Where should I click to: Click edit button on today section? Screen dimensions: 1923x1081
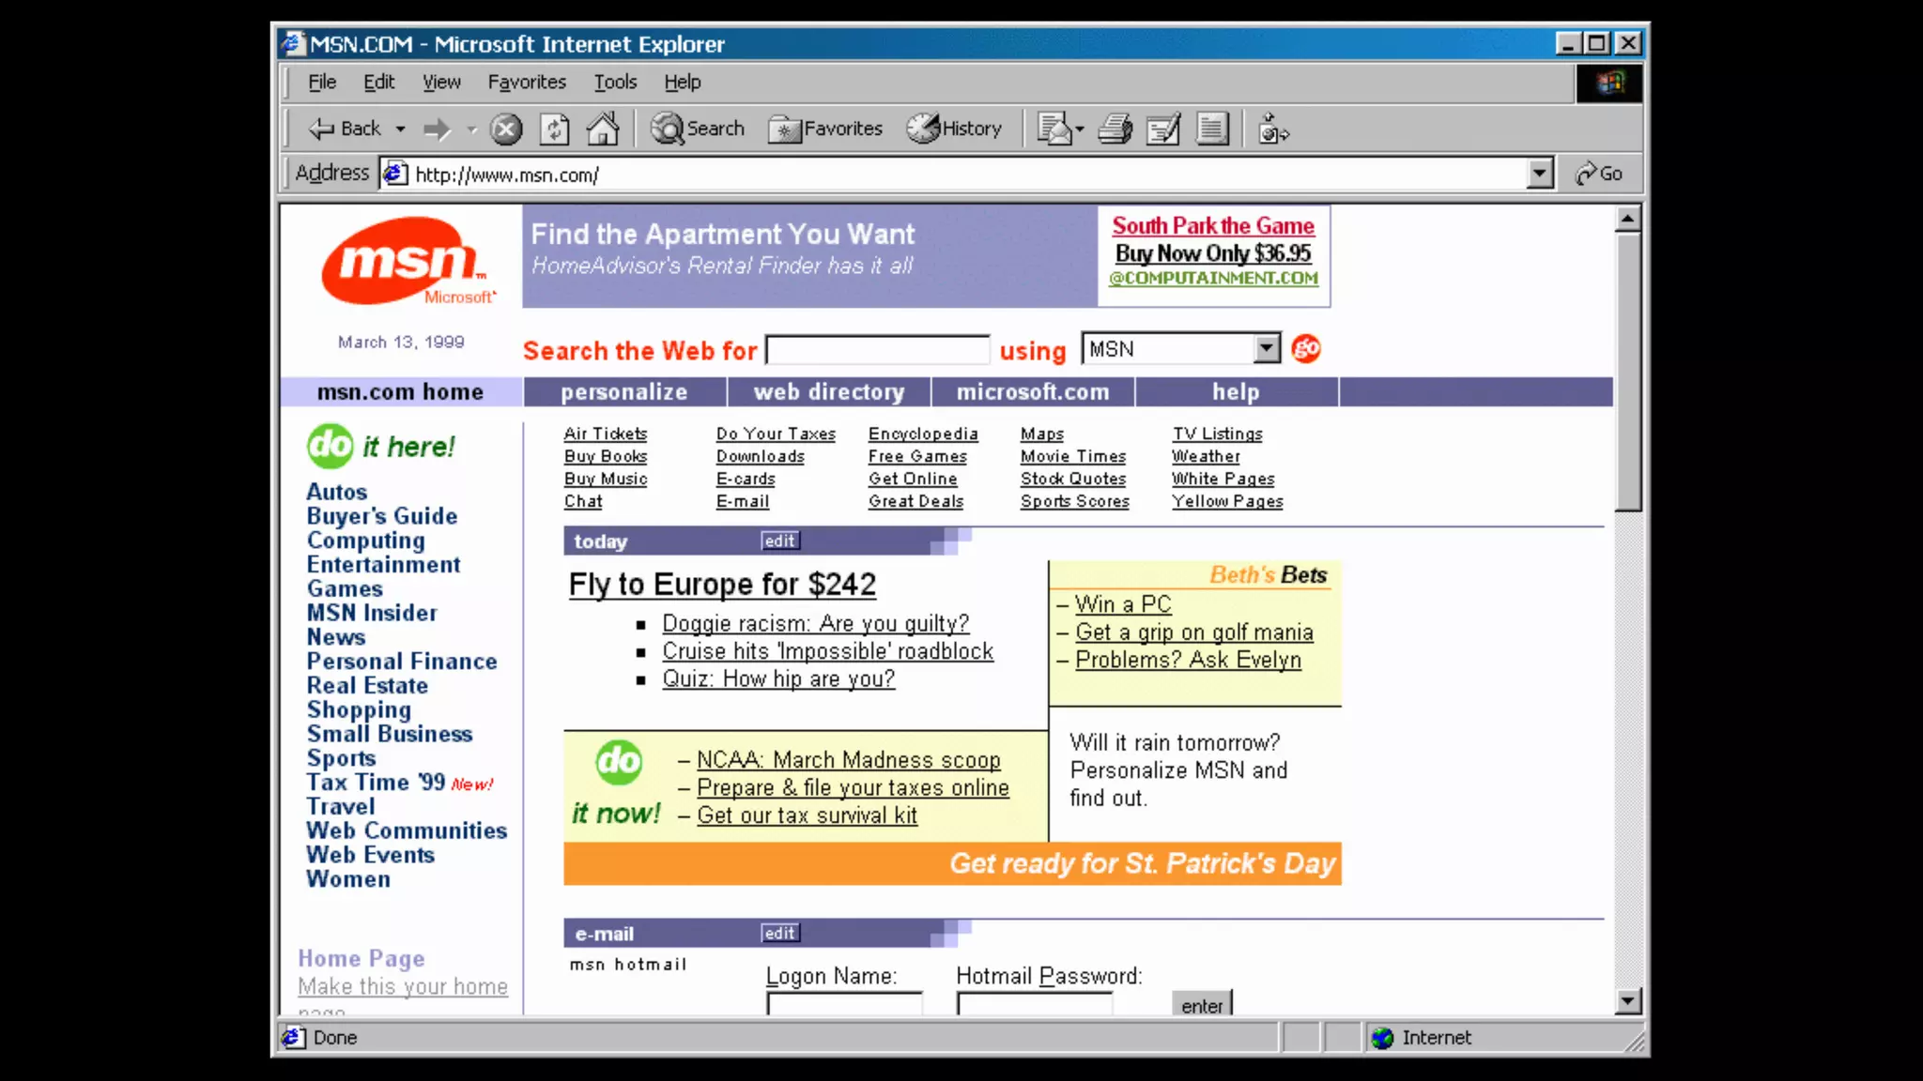(779, 541)
